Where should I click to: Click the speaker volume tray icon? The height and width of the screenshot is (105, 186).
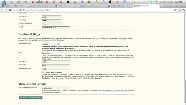click(x=168, y=2)
